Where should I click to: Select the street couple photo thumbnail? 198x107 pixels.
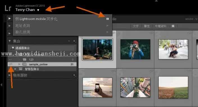[173, 49]
